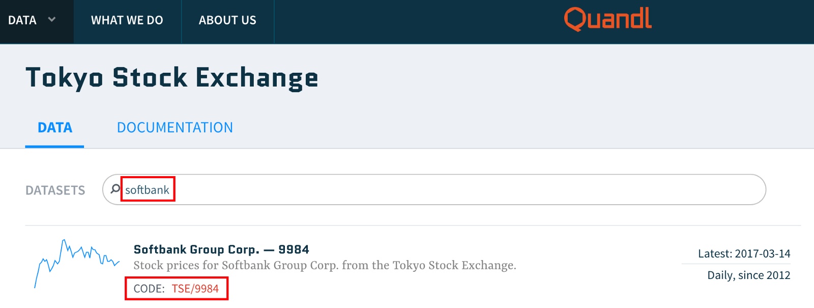Click the Latest: 2017-03-14 date label
814x308 pixels.
point(744,253)
